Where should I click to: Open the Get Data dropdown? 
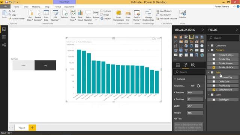tap(30, 15)
